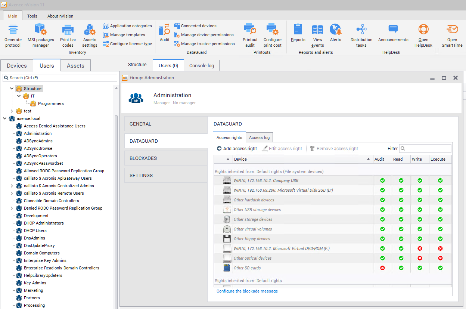
Task: Expand callisto $ Acronis Centralized Admins
Action: click(x=12, y=186)
